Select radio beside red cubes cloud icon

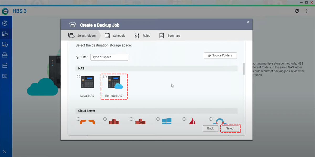132,119
